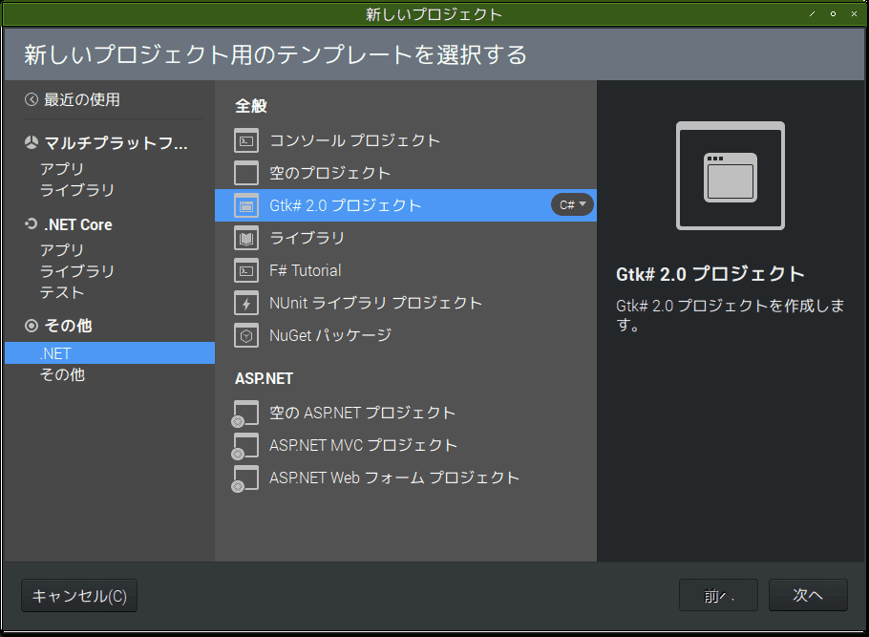Select the bold その他 category heading
869x637 pixels.
point(68,326)
